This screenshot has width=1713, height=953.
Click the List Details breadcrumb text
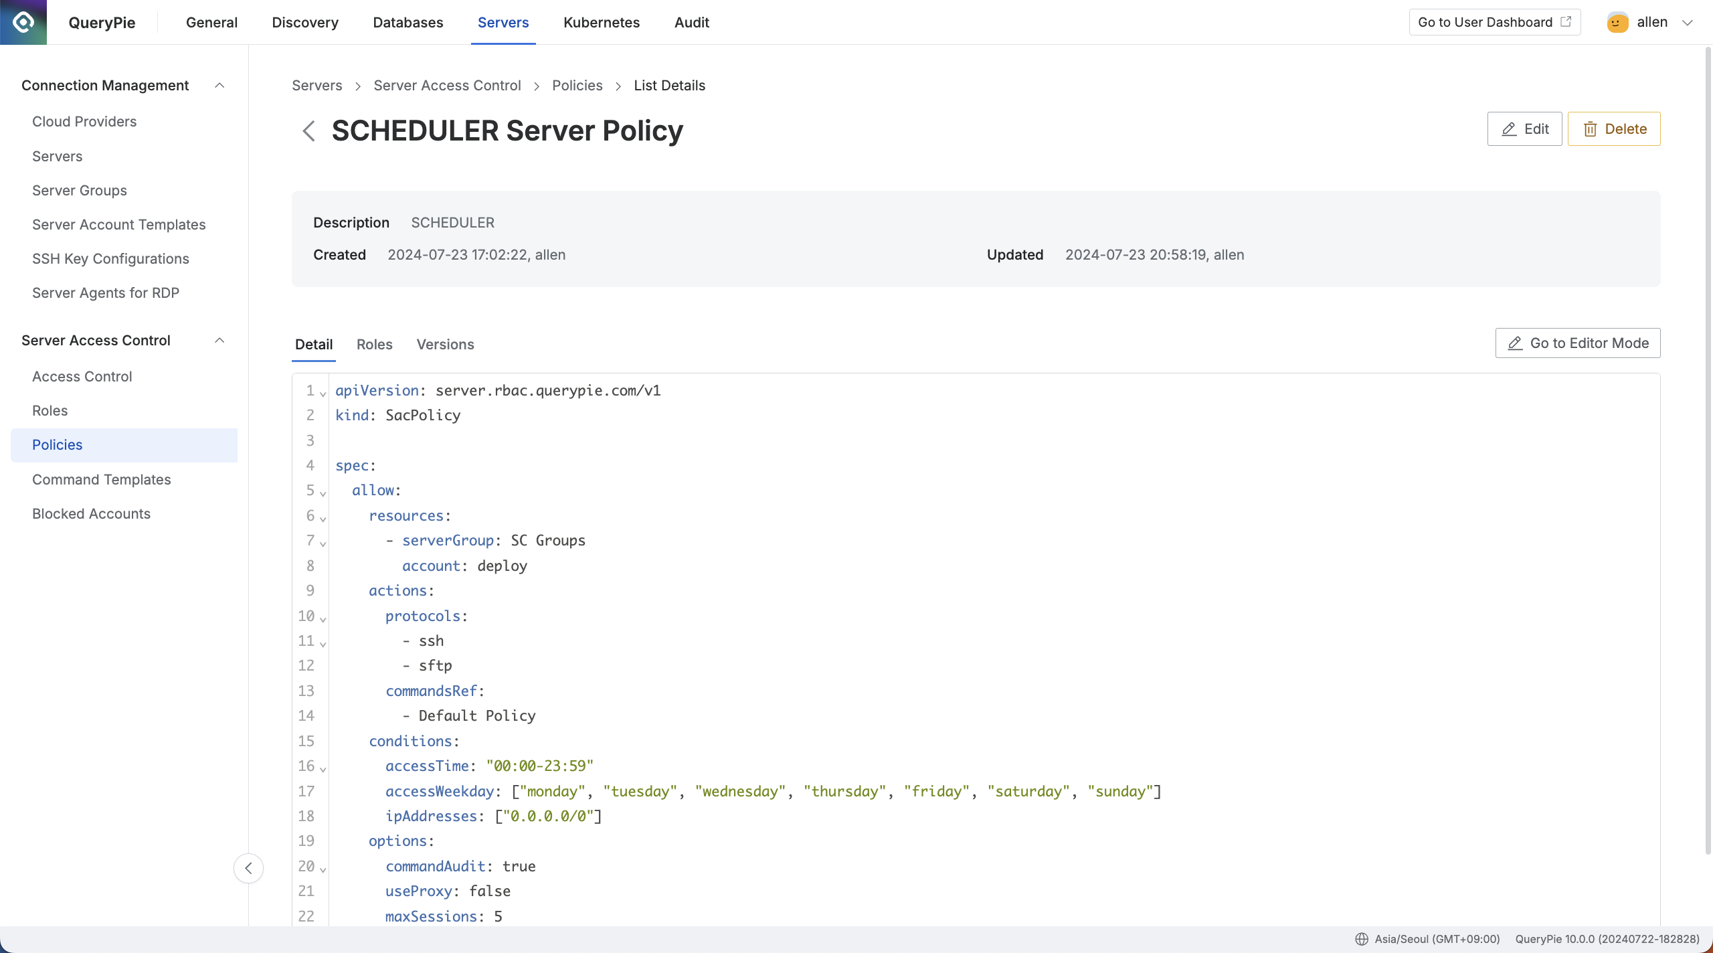click(x=670, y=86)
